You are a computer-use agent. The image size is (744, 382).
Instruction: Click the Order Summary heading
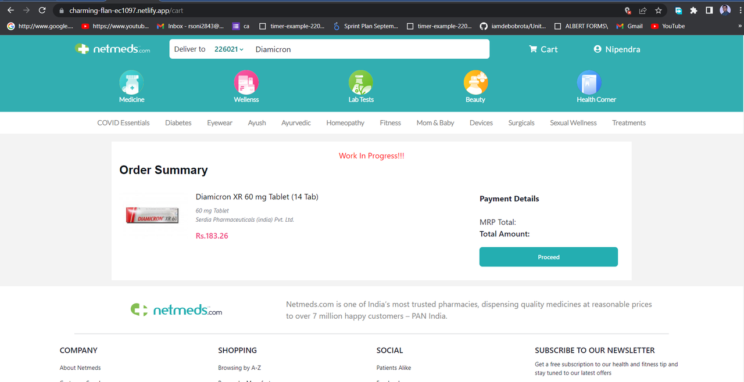(x=163, y=170)
